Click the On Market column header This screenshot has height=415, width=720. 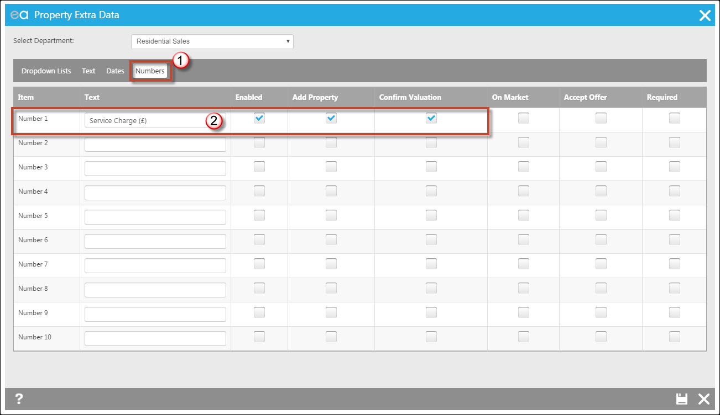click(510, 97)
